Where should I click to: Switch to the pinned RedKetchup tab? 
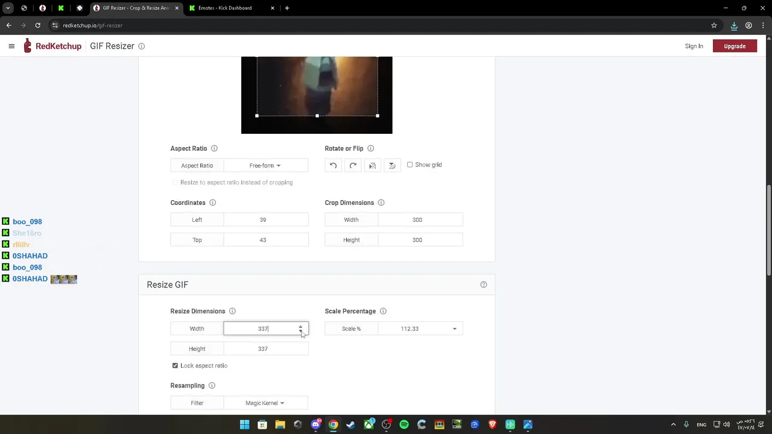42,8
